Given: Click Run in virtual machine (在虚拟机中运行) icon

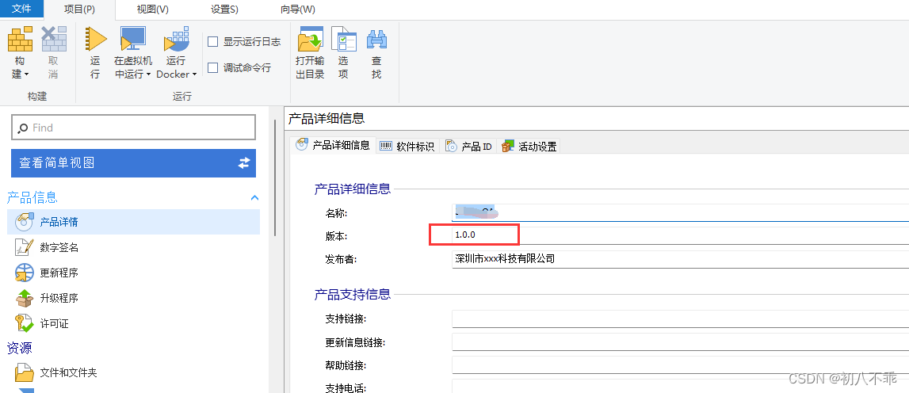Looking at the screenshot, I should click(133, 39).
